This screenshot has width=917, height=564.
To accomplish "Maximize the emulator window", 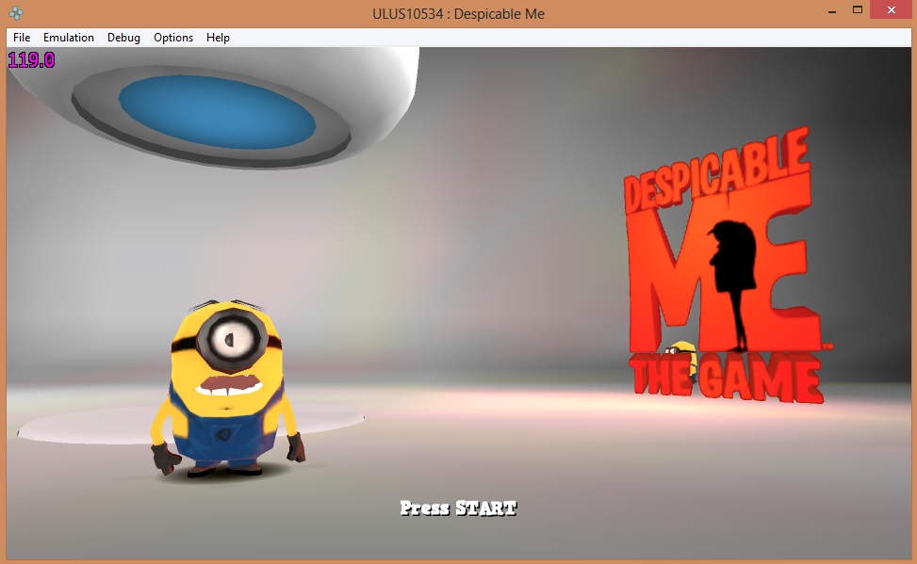I will [858, 11].
